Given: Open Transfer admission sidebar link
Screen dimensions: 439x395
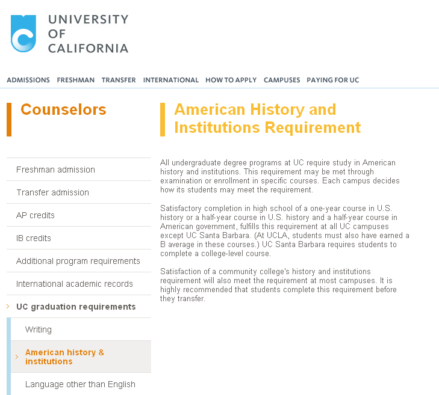Looking at the screenshot, I should 52,192.
